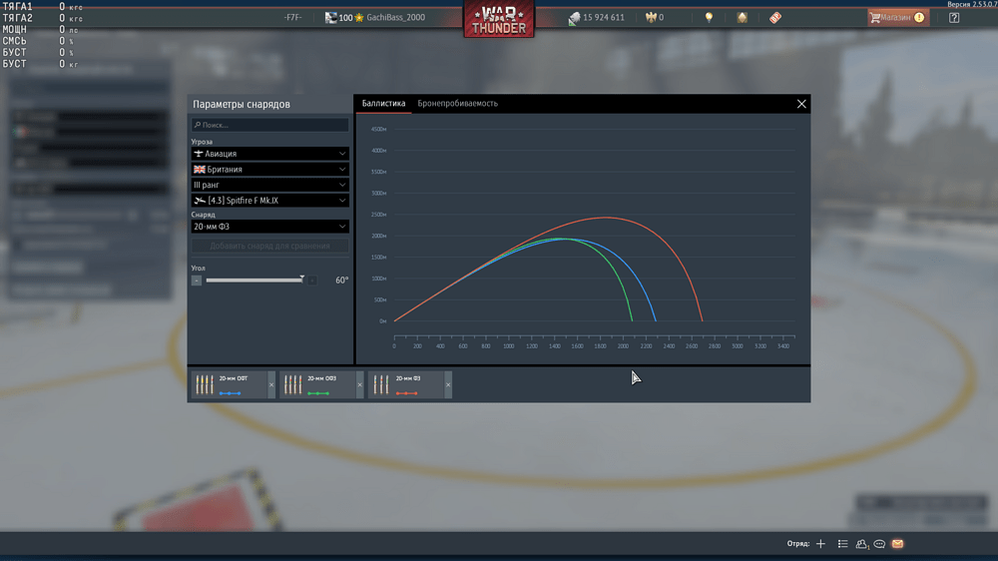
Task: Switch to the Бронепробиваемость tab
Action: tap(457, 104)
